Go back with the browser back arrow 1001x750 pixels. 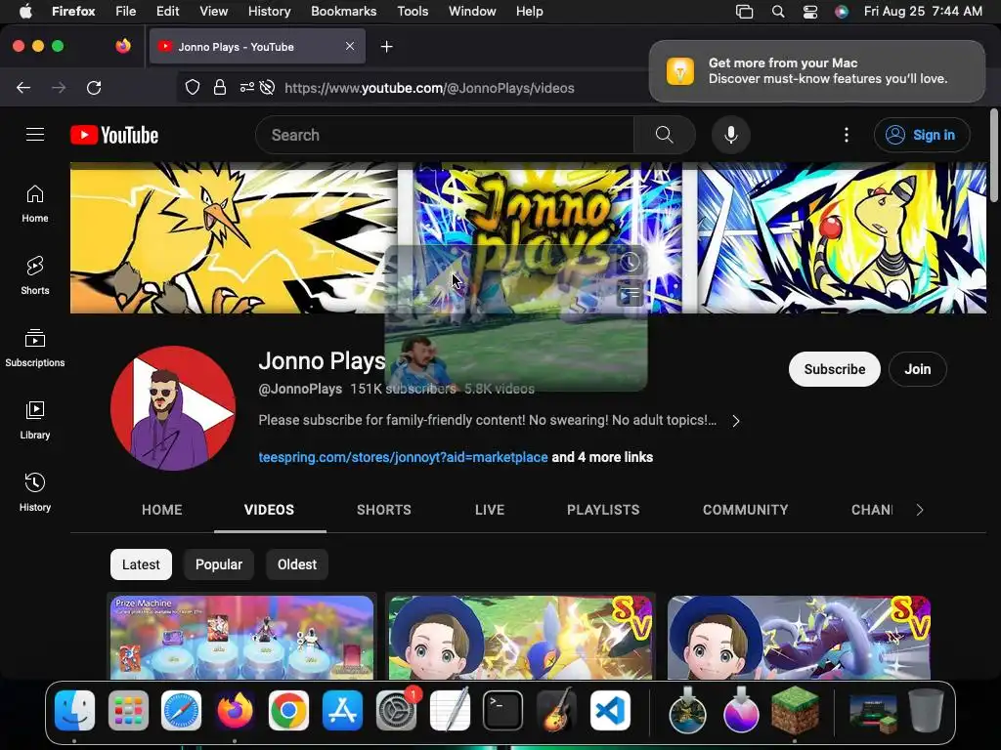point(23,87)
